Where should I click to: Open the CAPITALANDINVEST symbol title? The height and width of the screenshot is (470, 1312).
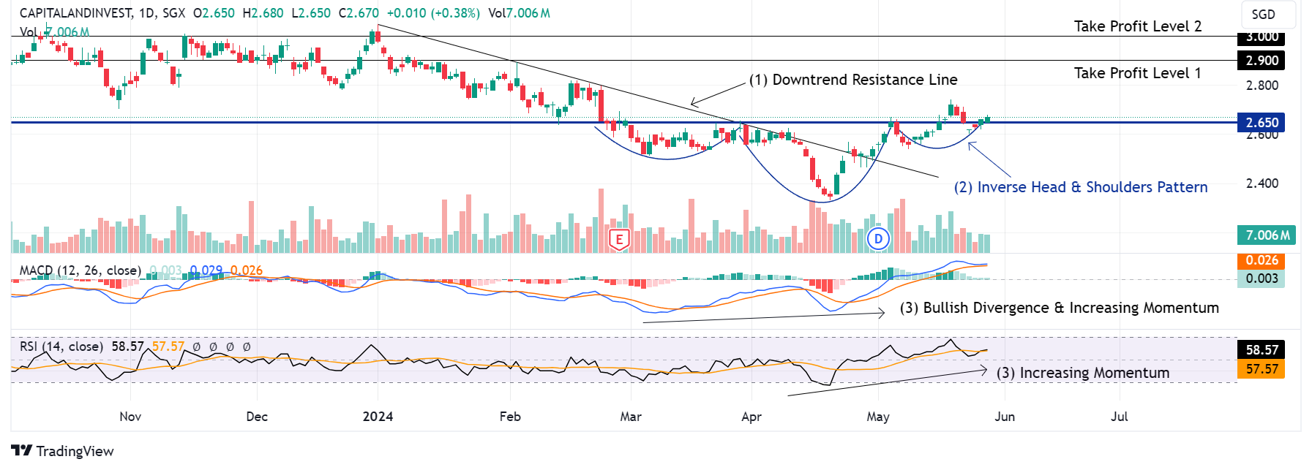[76, 13]
